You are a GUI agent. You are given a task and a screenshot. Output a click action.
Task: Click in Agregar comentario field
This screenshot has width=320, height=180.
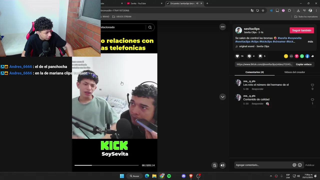click(x=263, y=165)
